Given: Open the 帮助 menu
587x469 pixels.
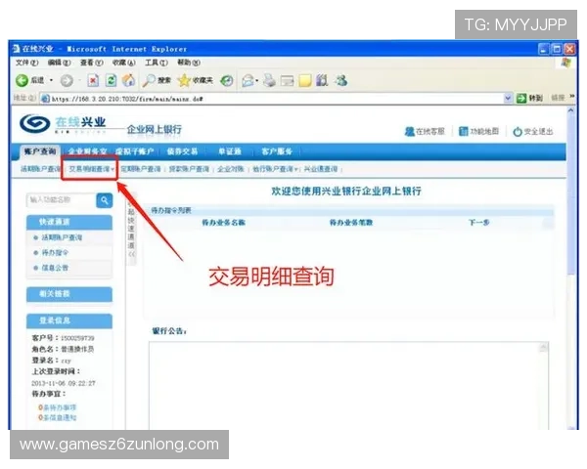Looking at the screenshot, I should tap(189, 63).
